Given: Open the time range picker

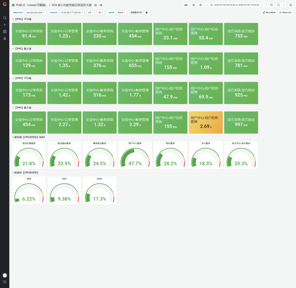Looking at the screenshot, I should point(236,5).
